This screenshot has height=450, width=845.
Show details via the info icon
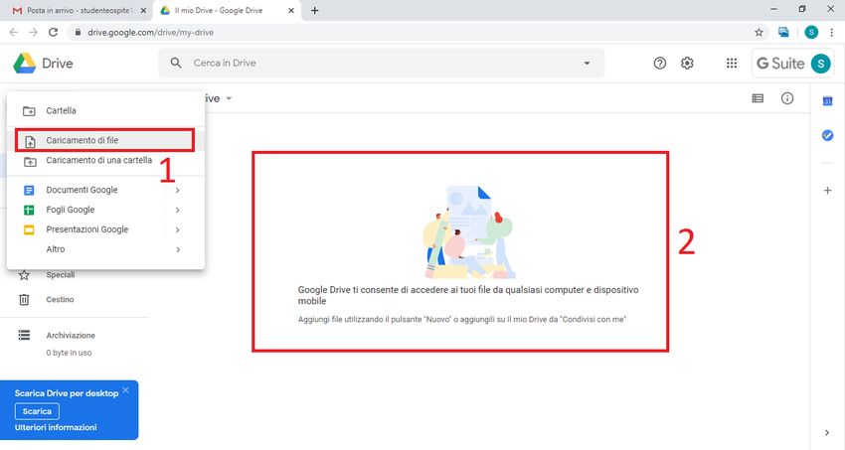point(787,98)
